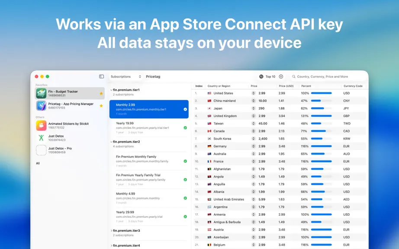This screenshot has height=249, width=399.
Task: Open price stepper for Taiwan row
Action: point(254,124)
